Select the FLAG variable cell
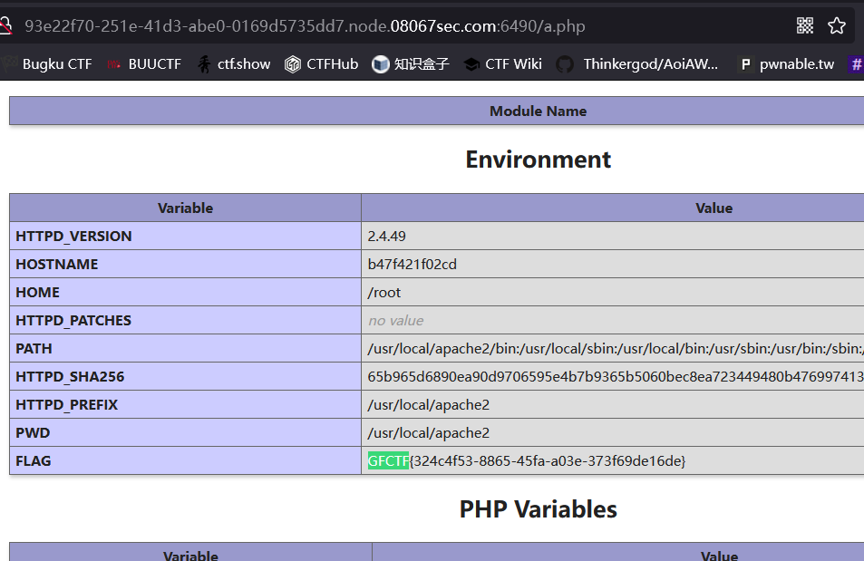The height and width of the screenshot is (561, 864). pyautogui.click(x=185, y=460)
